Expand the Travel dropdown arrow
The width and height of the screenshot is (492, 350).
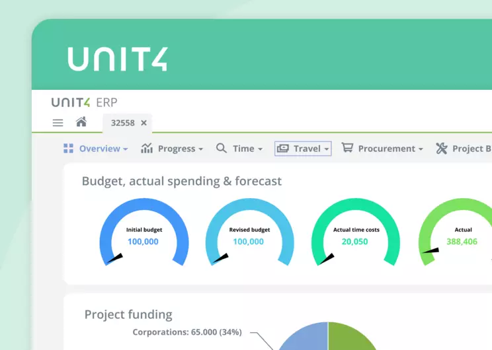(327, 149)
